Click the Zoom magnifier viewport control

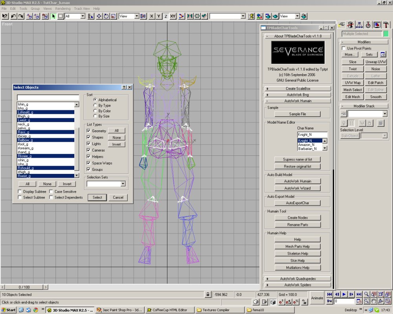(x=366, y=294)
